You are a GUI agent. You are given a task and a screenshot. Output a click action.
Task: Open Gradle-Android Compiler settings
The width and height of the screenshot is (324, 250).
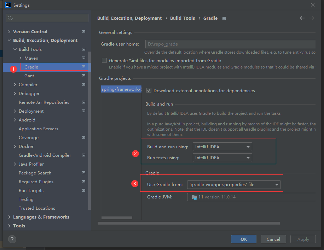(x=45, y=155)
